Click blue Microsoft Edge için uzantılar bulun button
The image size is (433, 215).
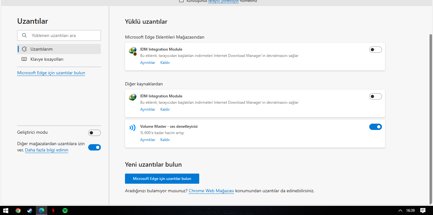(x=162, y=179)
